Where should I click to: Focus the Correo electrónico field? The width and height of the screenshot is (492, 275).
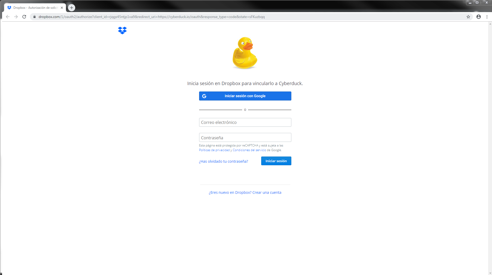tap(245, 122)
